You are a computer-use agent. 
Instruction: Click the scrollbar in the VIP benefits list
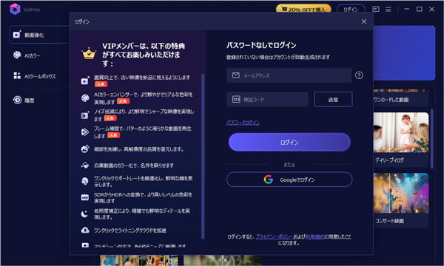203,156
